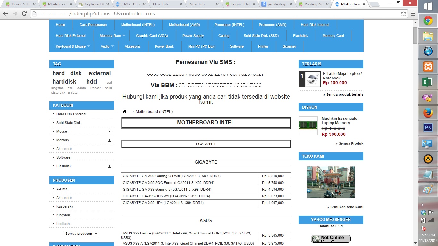Viewport: 438px width, 246px height.
Task: Click the browser forward arrow
Action: click(15, 14)
